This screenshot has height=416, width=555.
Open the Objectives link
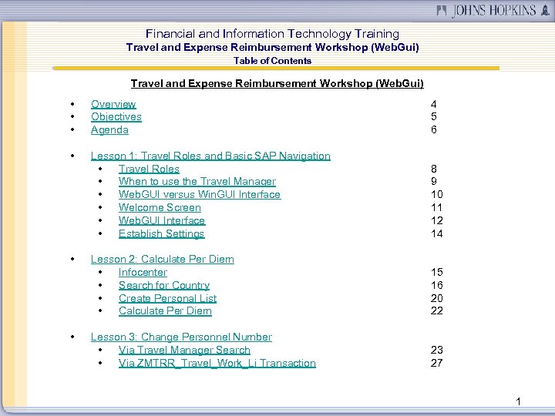coord(116,117)
